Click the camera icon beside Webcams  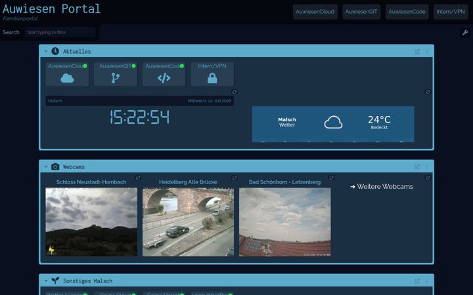[55, 167]
